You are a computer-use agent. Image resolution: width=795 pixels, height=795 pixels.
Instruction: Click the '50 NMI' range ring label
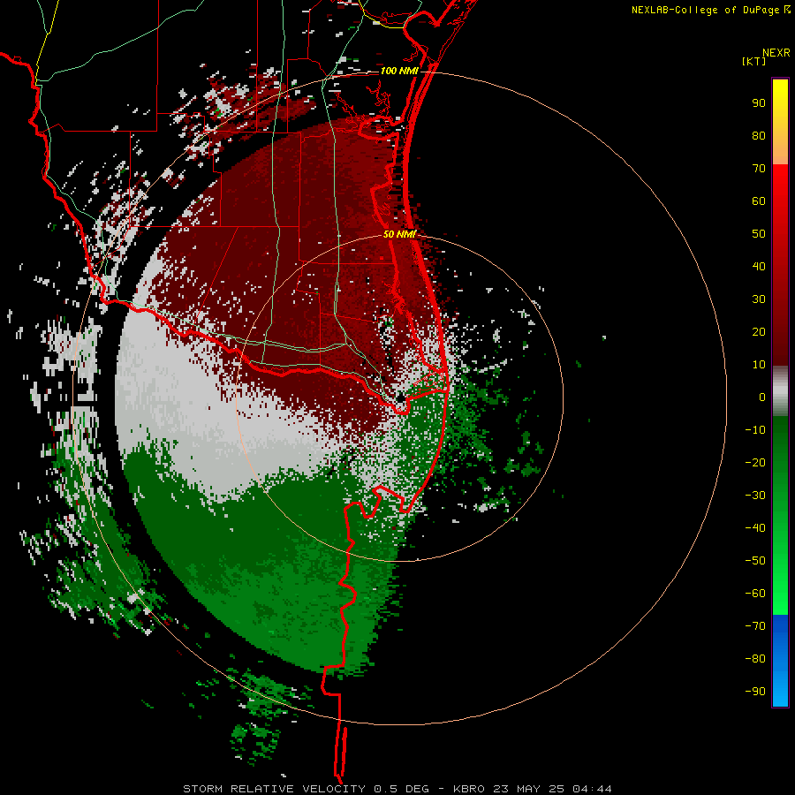click(x=399, y=234)
